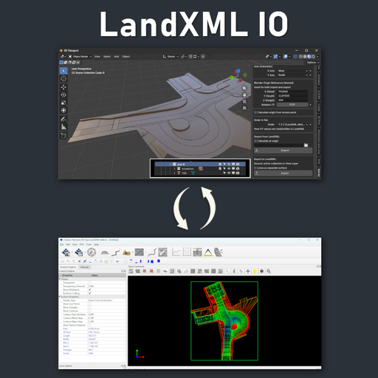Toggle camera view in the viewport
The image size is (378, 378).
click(244, 101)
